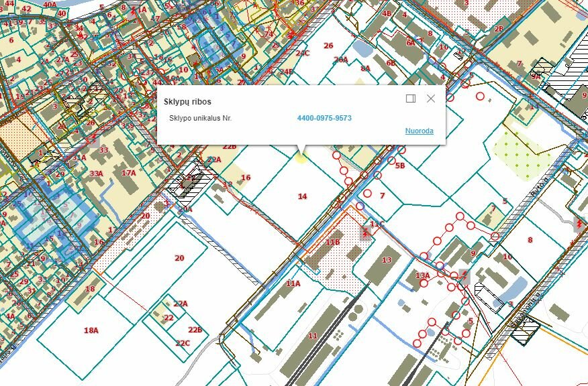Click parcel label 31A
This screenshot has width=588, height=386.
tap(79, 157)
